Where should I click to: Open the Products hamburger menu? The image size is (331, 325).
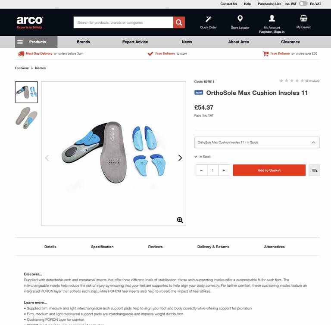(x=36, y=42)
